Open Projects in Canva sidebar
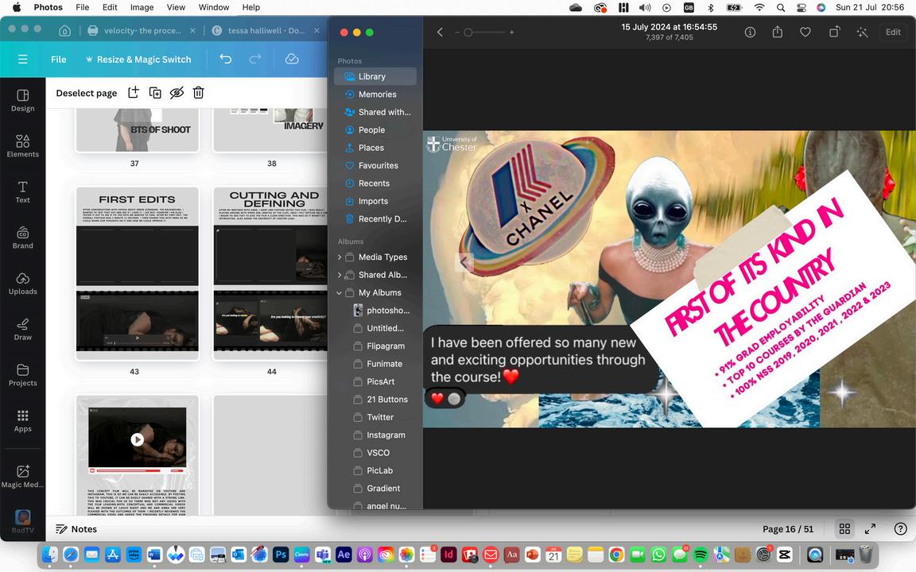 coord(23,375)
